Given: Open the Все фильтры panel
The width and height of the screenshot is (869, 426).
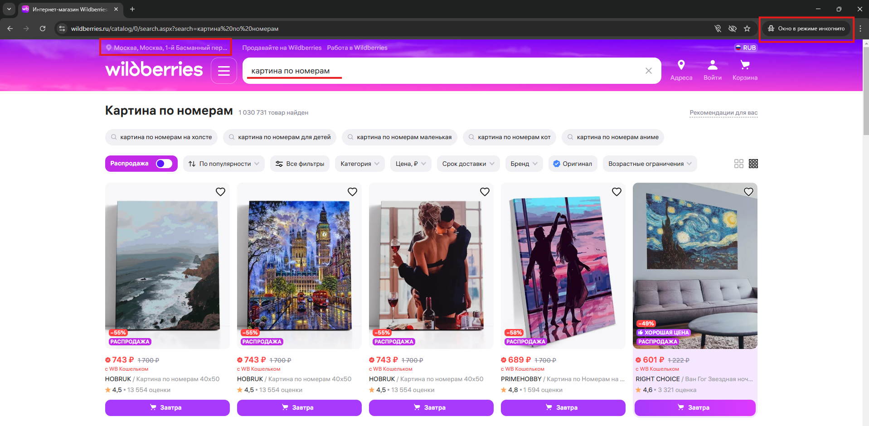Looking at the screenshot, I should pos(300,164).
